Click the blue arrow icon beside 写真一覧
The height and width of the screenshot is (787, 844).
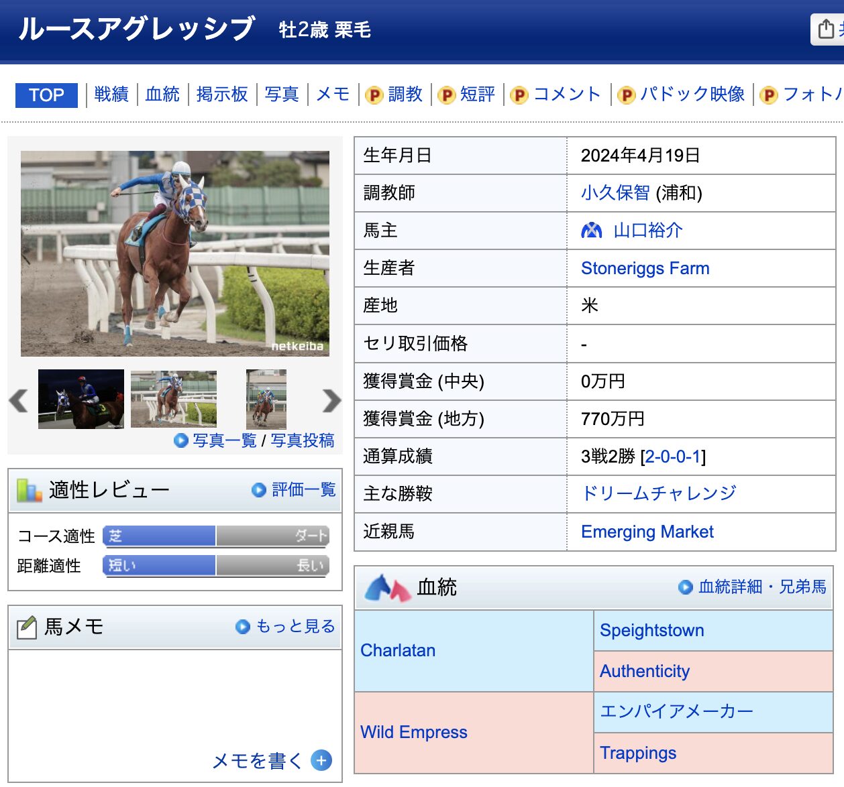[x=180, y=440]
